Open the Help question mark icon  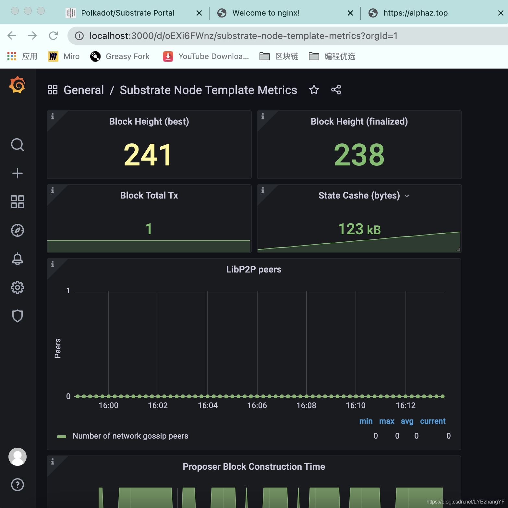click(18, 485)
